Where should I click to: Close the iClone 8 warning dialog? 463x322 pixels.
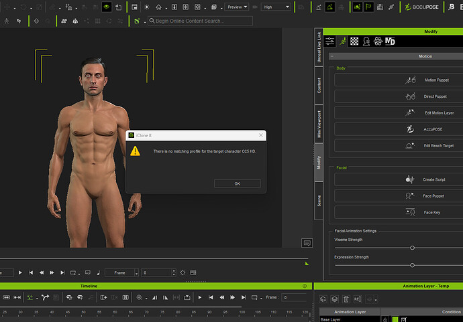tap(260, 135)
